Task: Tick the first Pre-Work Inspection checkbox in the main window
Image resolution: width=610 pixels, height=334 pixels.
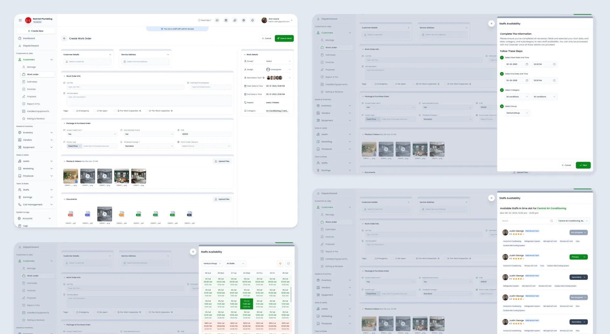Action: point(115,111)
